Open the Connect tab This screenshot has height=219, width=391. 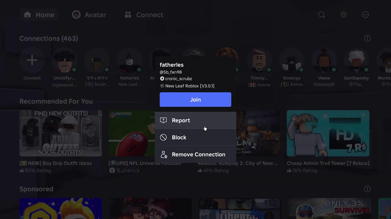(x=144, y=15)
